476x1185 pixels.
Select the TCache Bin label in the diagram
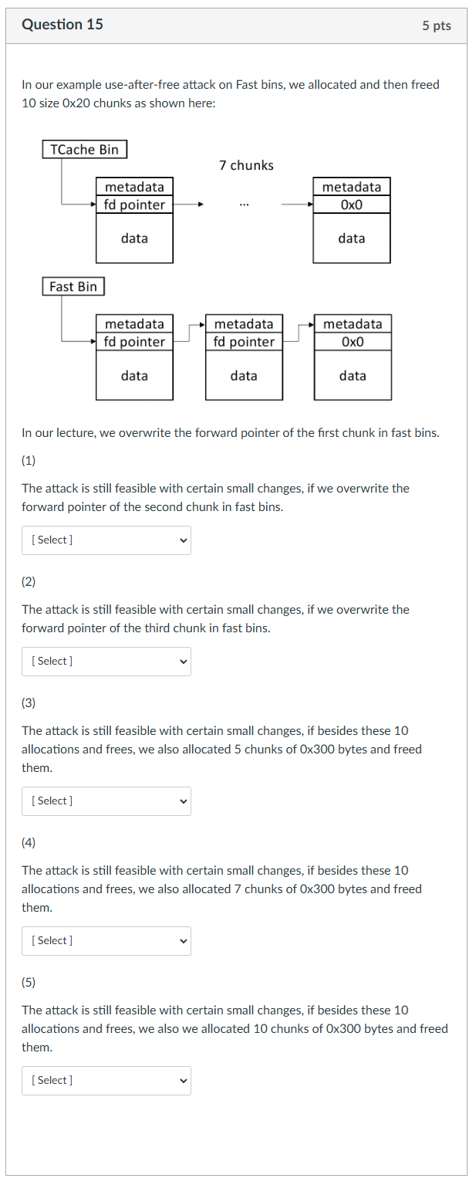(84, 149)
